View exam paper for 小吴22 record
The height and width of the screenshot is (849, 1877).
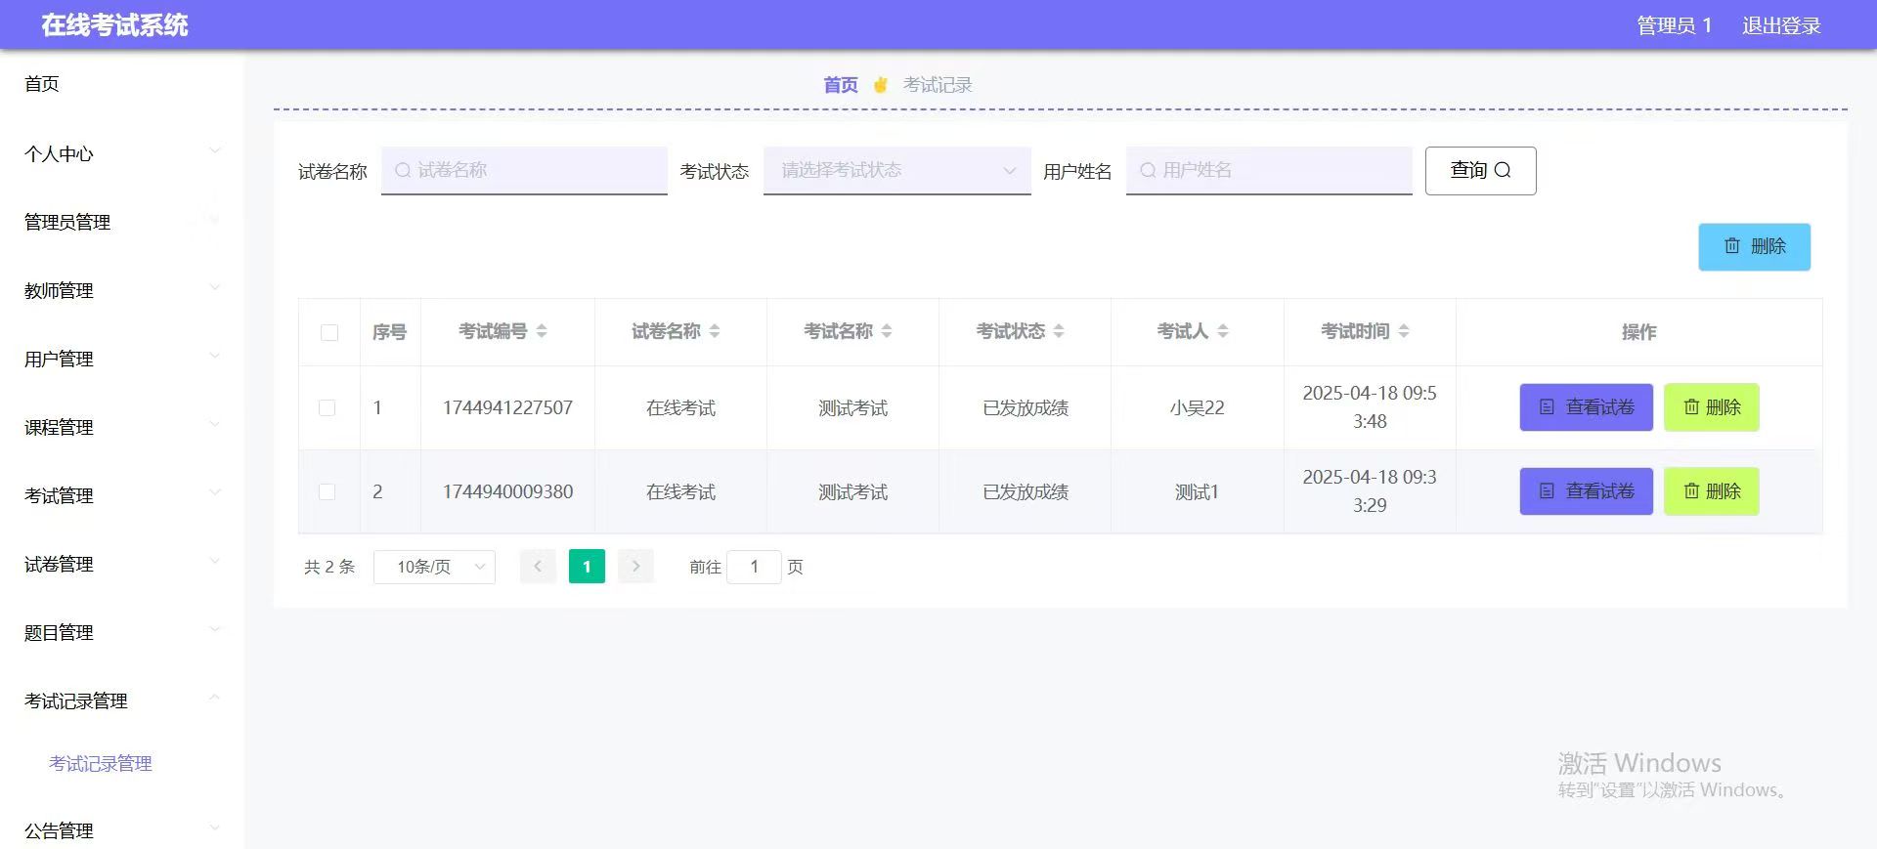tap(1586, 407)
